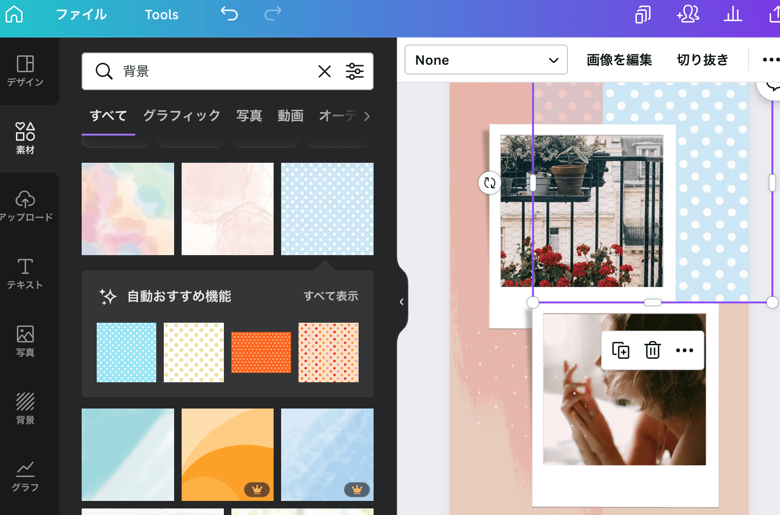Click the home icon in the top-left corner
This screenshot has width=780, height=515.
point(14,15)
